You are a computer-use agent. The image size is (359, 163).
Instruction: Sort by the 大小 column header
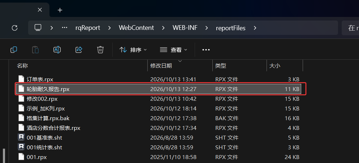point(275,65)
